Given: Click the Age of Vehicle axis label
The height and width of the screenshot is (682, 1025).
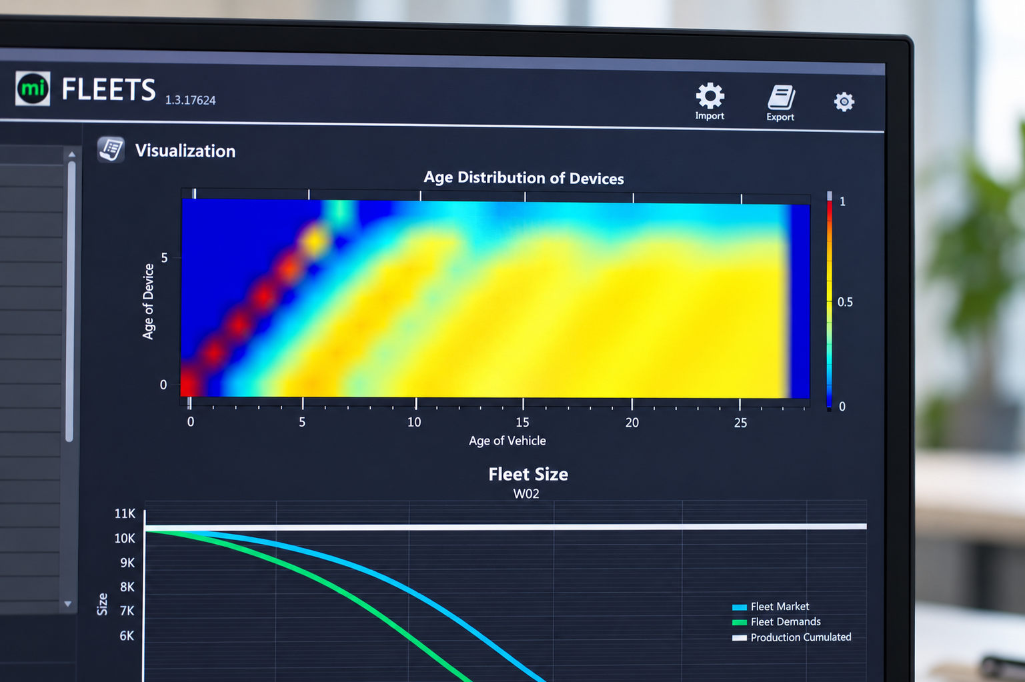Looking at the screenshot, I should 507,441.
